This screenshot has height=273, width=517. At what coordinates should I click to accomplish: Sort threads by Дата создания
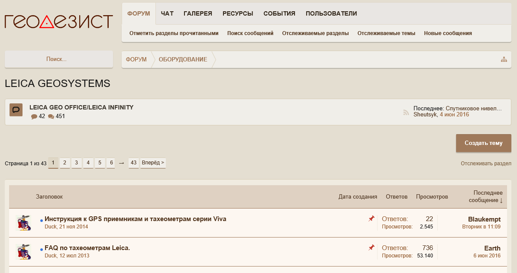[358, 196]
